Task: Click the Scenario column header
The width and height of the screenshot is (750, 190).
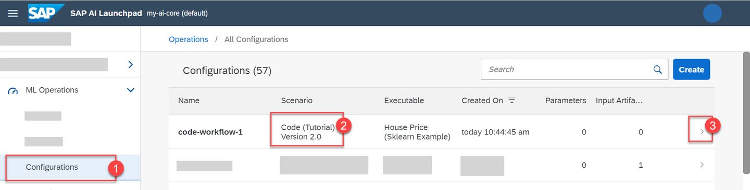Action: 297,101
